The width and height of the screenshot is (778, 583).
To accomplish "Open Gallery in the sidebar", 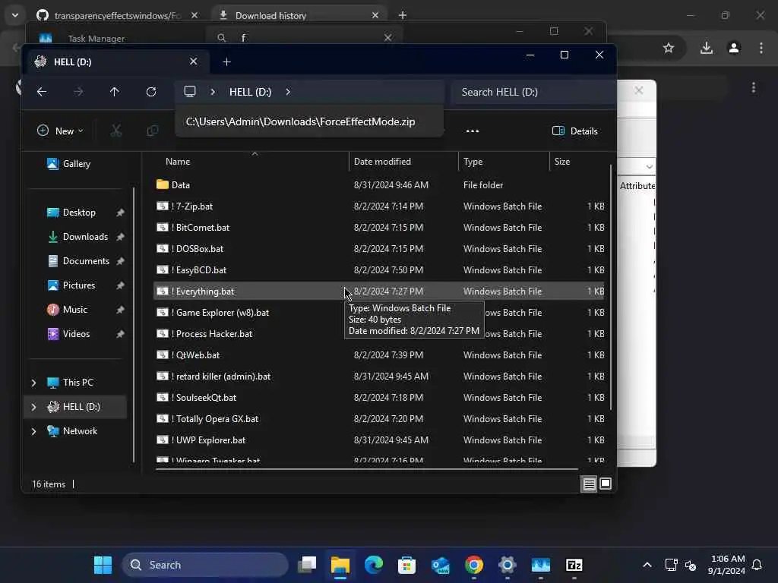I will (68, 164).
